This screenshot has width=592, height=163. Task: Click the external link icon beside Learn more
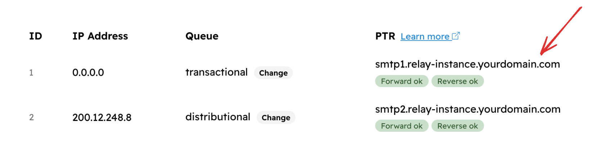point(456,36)
